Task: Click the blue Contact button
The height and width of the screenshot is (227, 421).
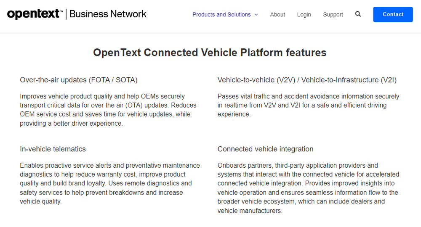Action: pos(393,14)
